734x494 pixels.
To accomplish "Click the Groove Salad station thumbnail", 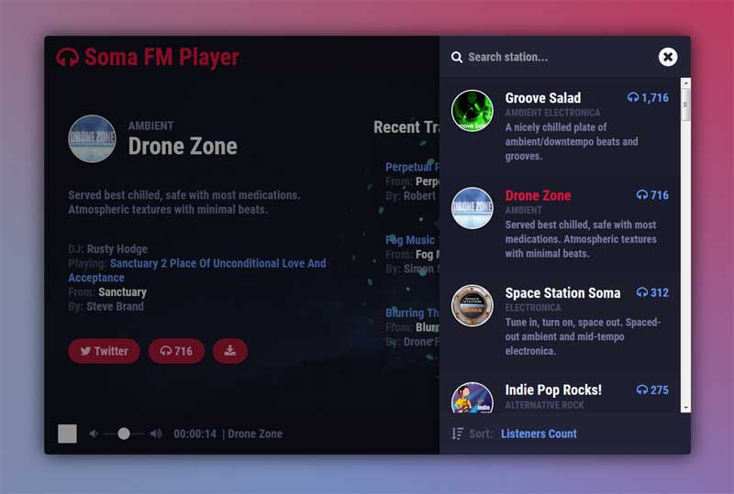I will click(x=473, y=111).
